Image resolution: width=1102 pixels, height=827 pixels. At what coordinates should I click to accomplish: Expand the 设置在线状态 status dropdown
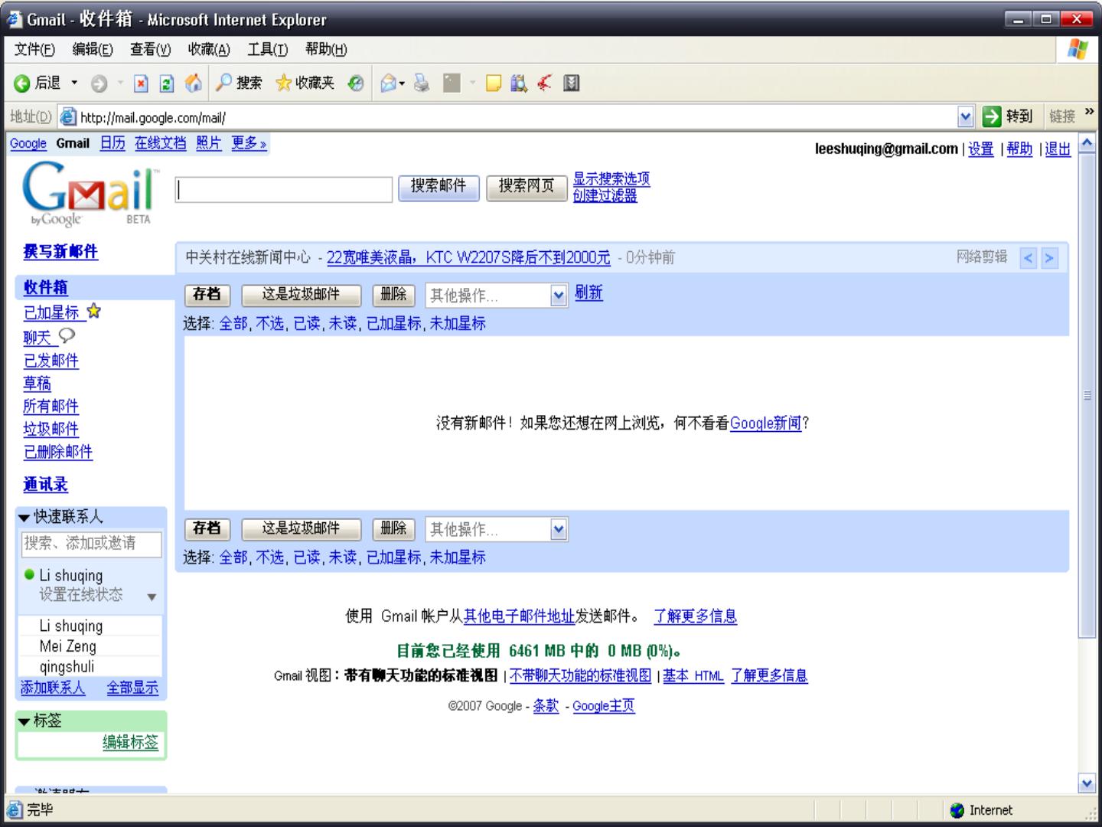click(152, 597)
